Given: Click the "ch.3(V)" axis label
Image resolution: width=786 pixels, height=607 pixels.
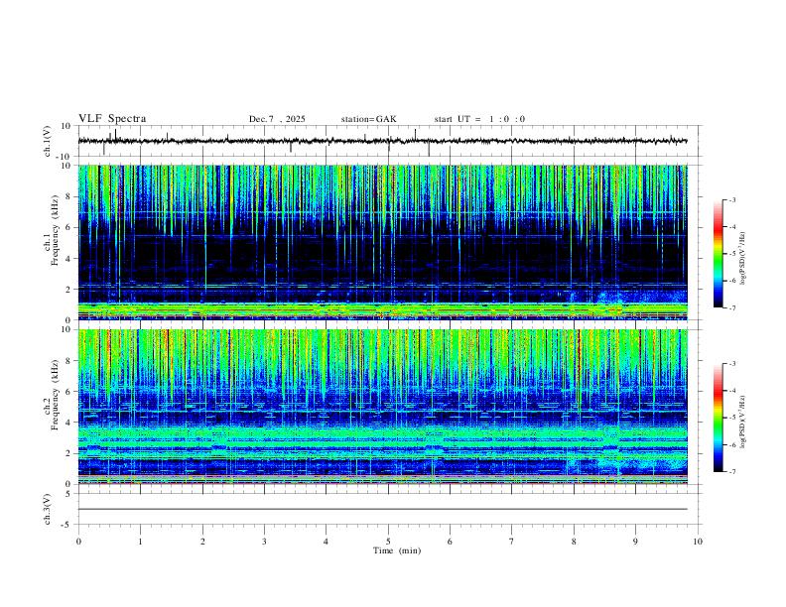Looking at the screenshot, I should [48, 509].
